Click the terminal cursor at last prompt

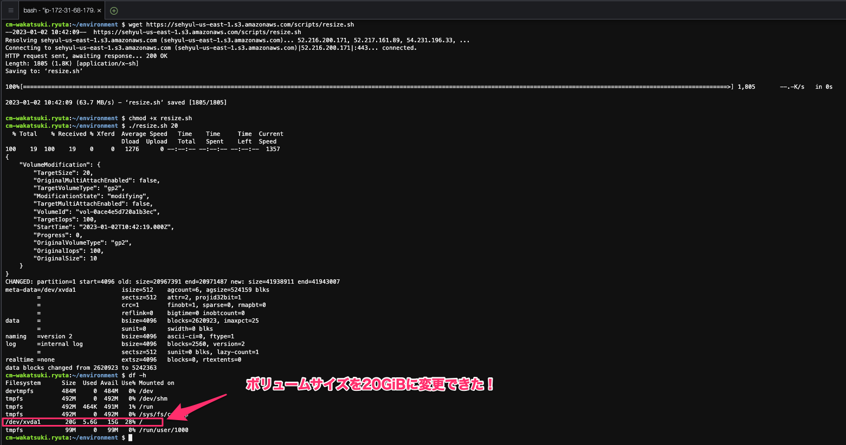(130, 437)
